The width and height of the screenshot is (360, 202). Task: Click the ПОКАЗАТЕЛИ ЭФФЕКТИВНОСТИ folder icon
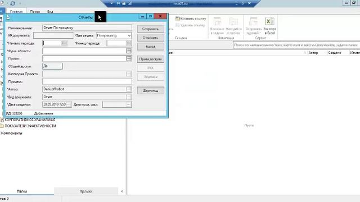tap(2, 126)
